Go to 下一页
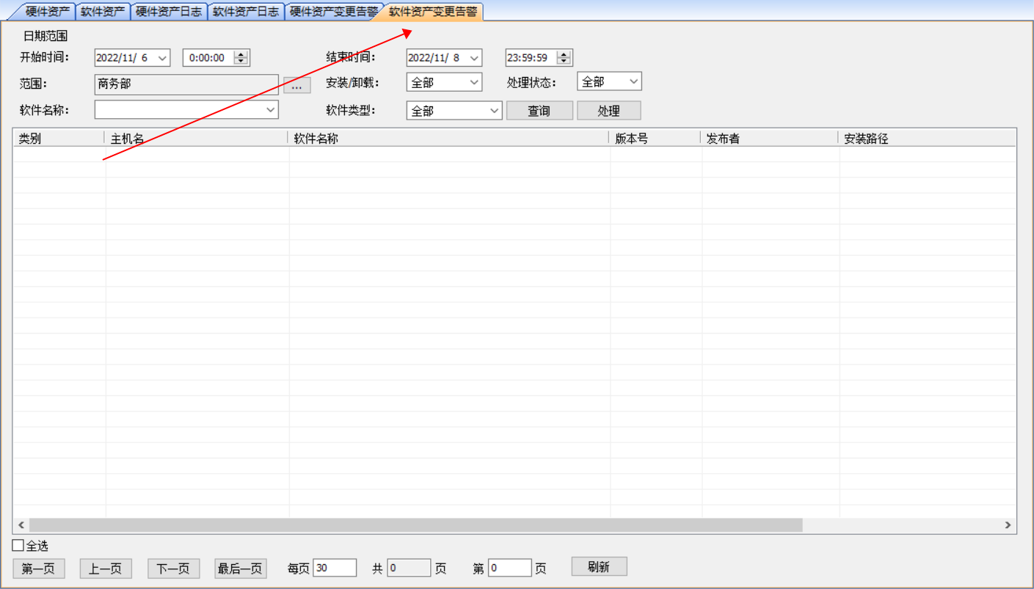 coord(173,568)
